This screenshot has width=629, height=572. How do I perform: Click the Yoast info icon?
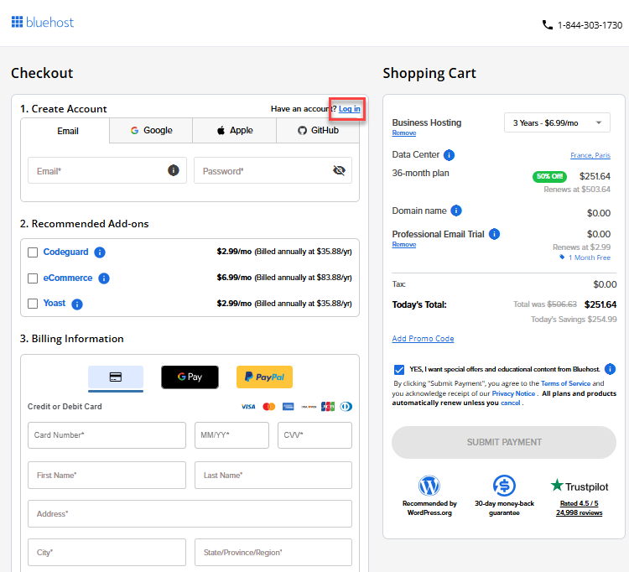pos(77,304)
